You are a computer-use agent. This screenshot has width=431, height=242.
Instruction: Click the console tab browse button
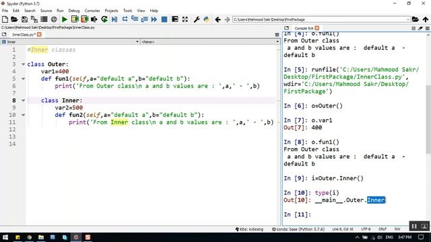pyautogui.click(x=286, y=28)
